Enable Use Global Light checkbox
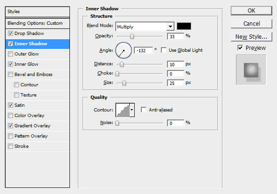 164,50
